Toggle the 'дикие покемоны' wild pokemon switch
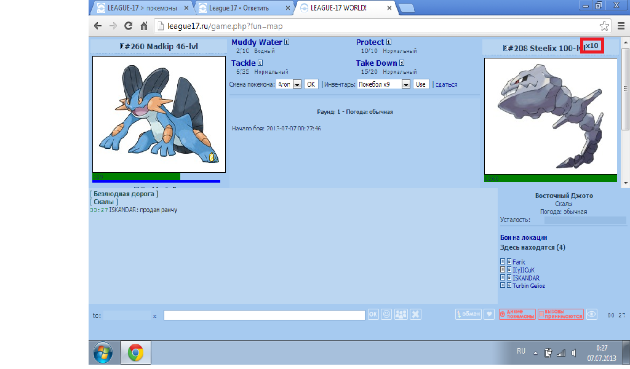 tap(517, 314)
